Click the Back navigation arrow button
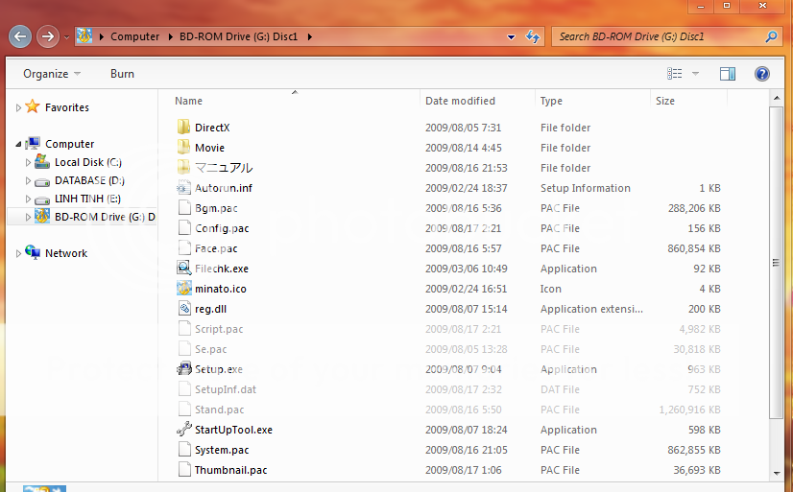This screenshot has width=793, height=492. point(20,37)
